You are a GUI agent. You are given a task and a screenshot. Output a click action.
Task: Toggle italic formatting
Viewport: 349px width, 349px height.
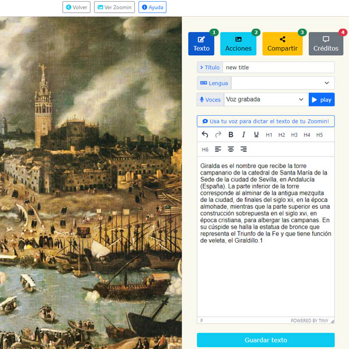click(244, 135)
